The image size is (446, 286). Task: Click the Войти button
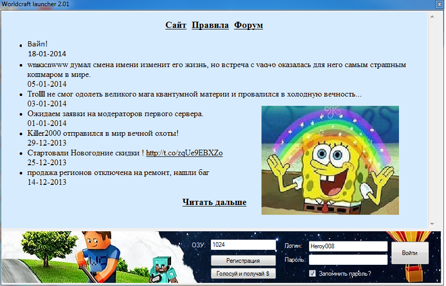pos(410,253)
